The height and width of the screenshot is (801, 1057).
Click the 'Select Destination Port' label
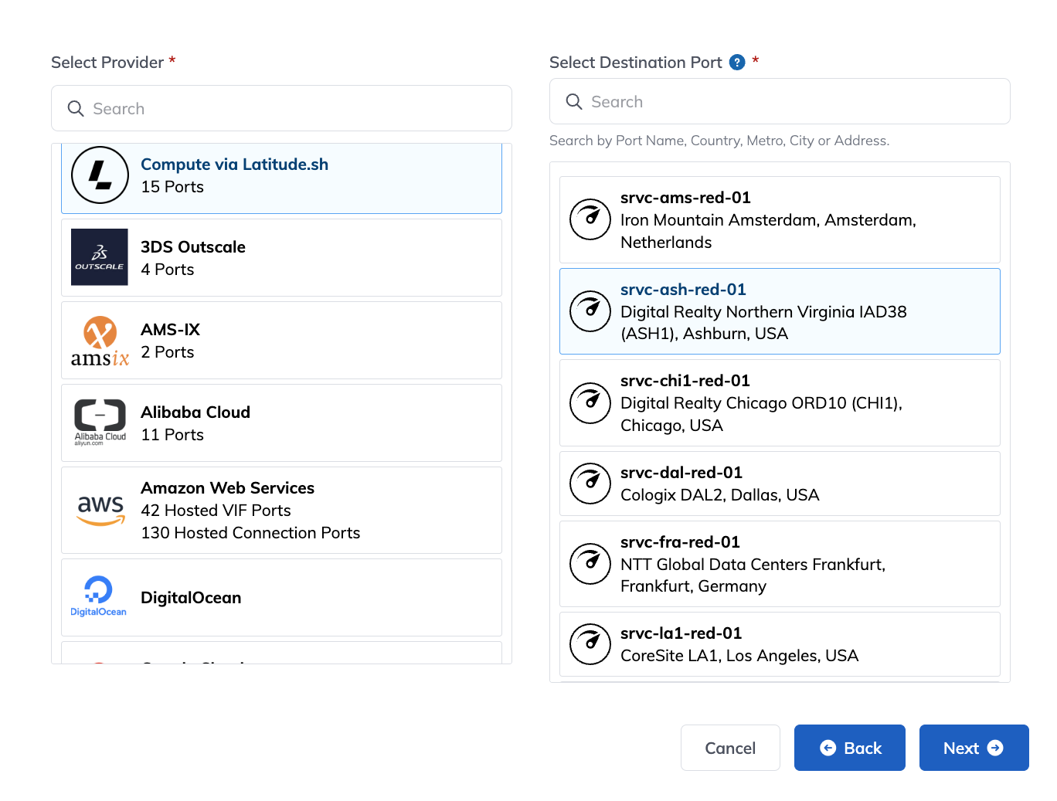point(636,63)
